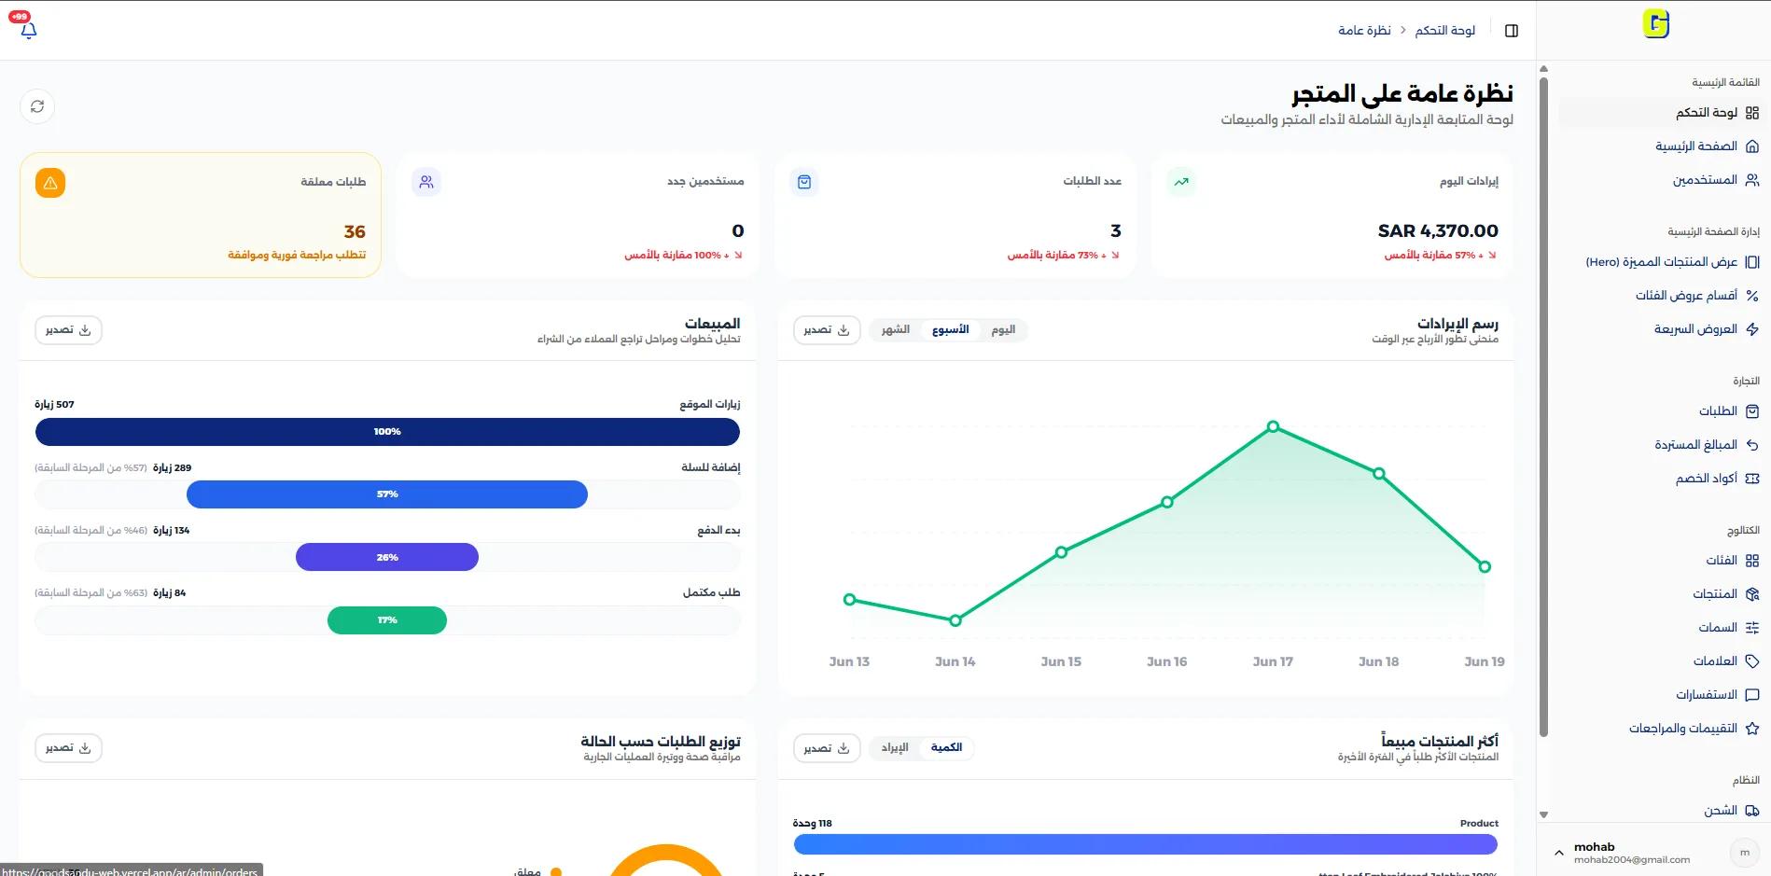1771x876 pixels.
Task: Click the orange warning icon in طلبات معلقة card
Action: click(50, 183)
